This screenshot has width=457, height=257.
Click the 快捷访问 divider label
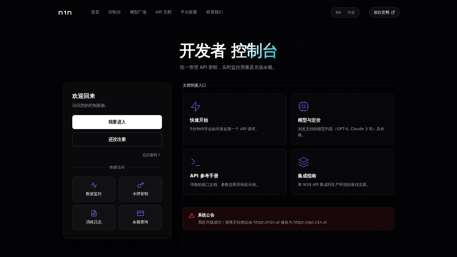coord(117,167)
